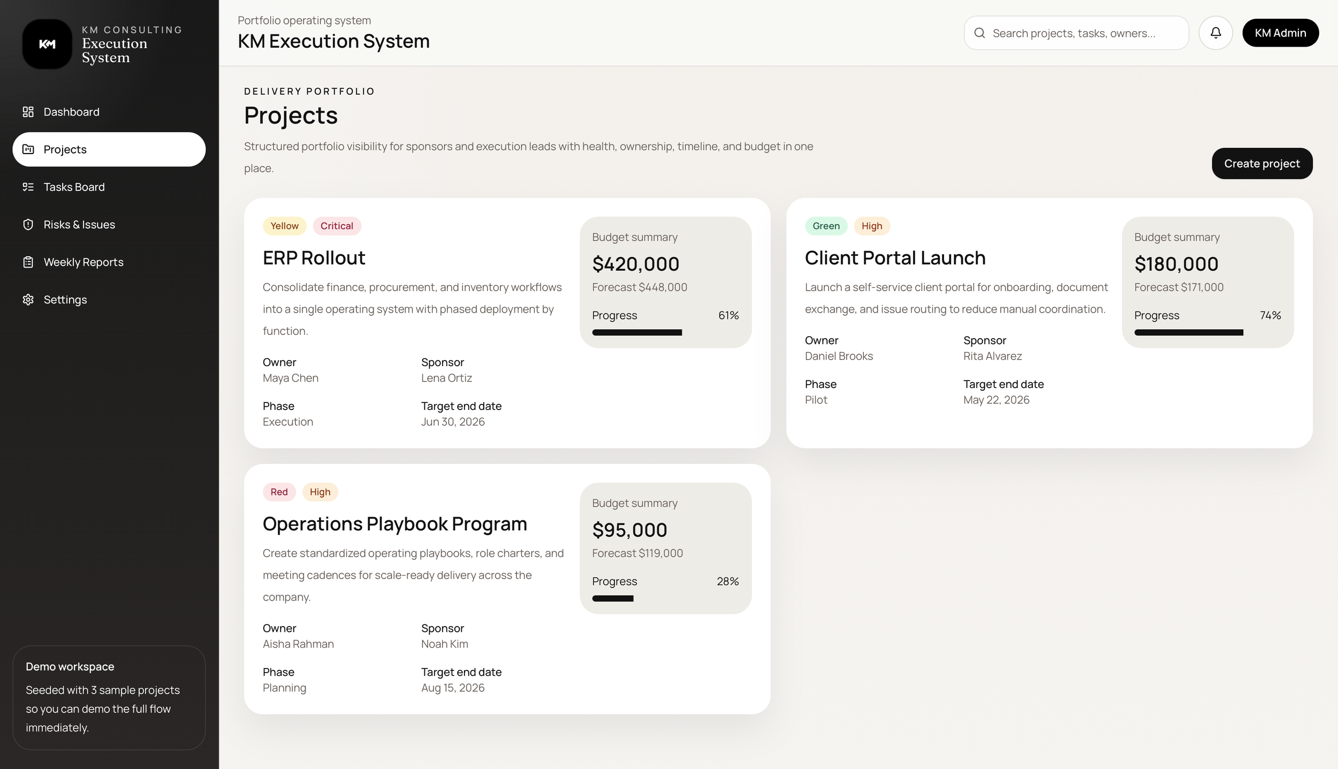Open the Dashboard via its sidebar icon
Screen dimensions: 1338x769
pyautogui.click(x=28, y=112)
